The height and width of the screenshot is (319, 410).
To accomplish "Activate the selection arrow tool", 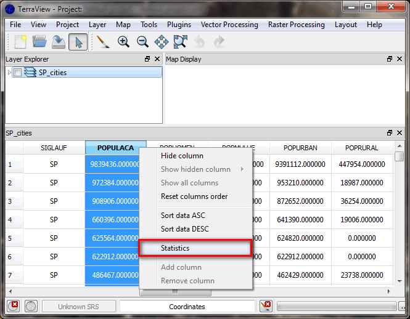I will pos(78,42).
